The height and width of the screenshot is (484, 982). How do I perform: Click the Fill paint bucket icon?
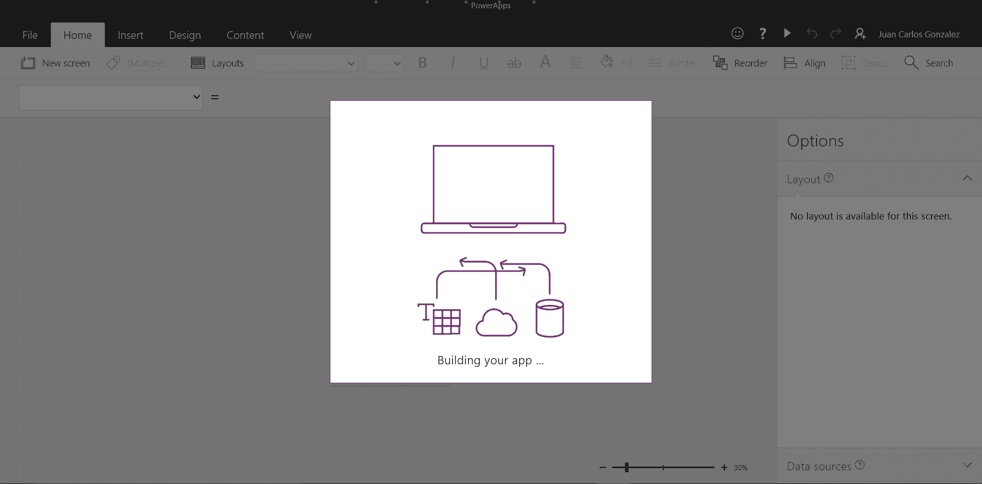coord(607,62)
